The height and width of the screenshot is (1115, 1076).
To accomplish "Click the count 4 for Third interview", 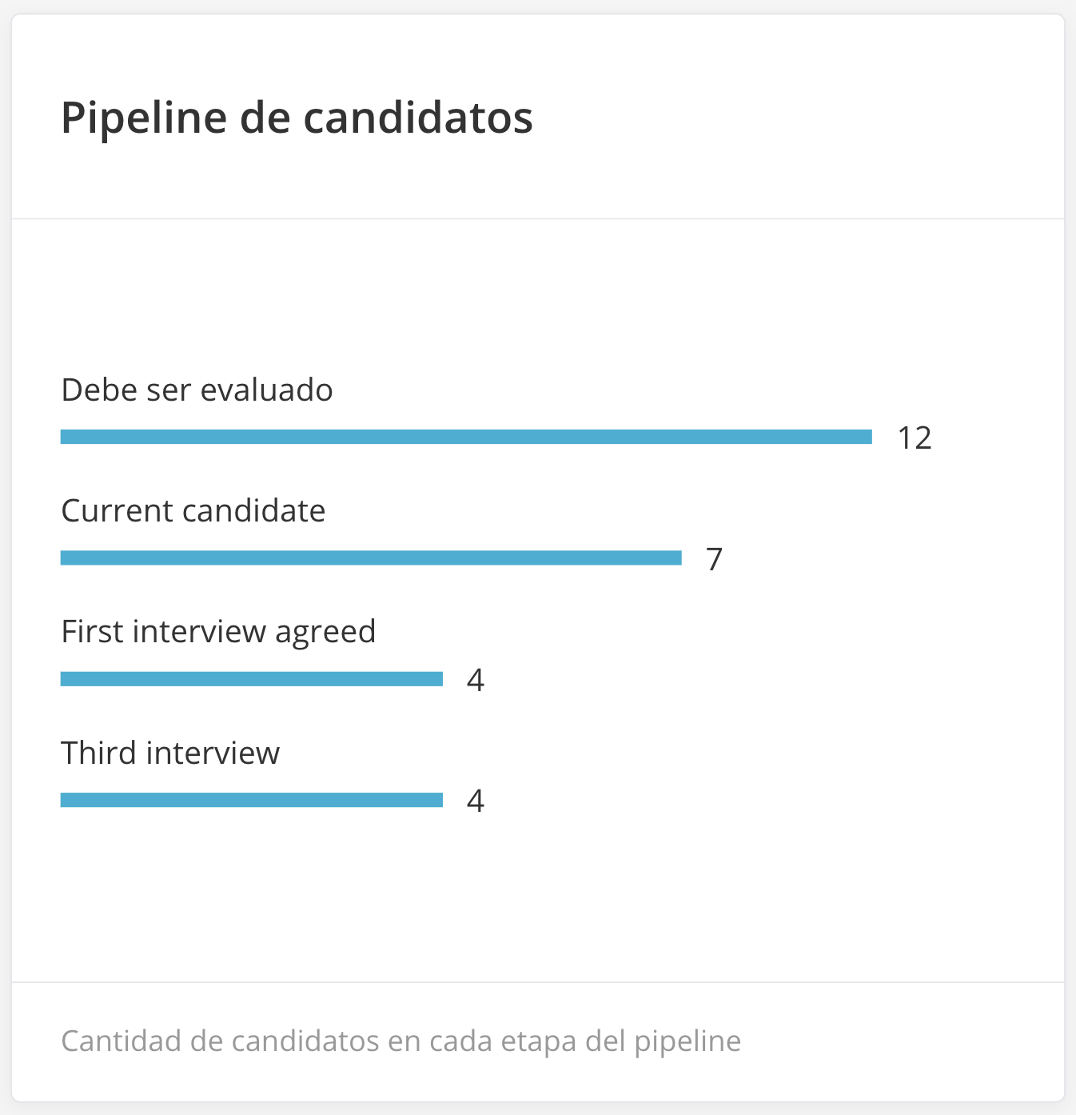I will pyautogui.click(x=476, y=801).
